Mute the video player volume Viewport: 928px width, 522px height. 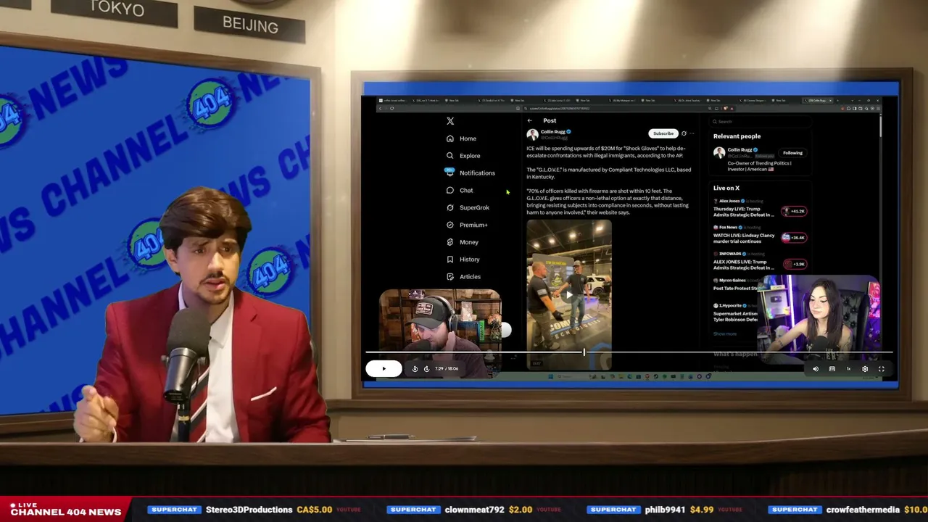point(816,369)
